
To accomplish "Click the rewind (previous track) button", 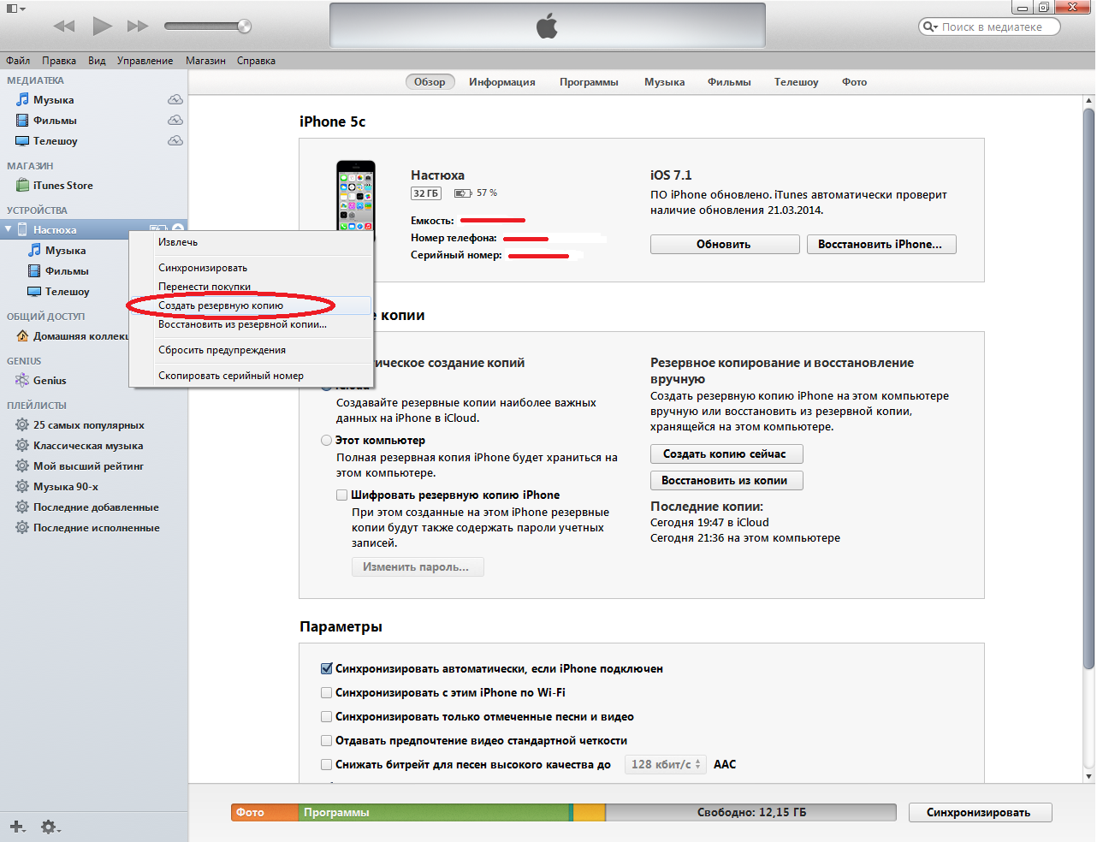I will point(64,26).
